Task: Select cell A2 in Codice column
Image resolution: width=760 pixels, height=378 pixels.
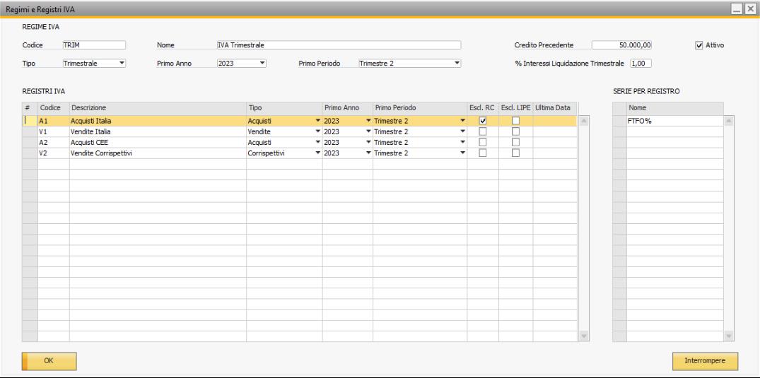Action: 54,142
